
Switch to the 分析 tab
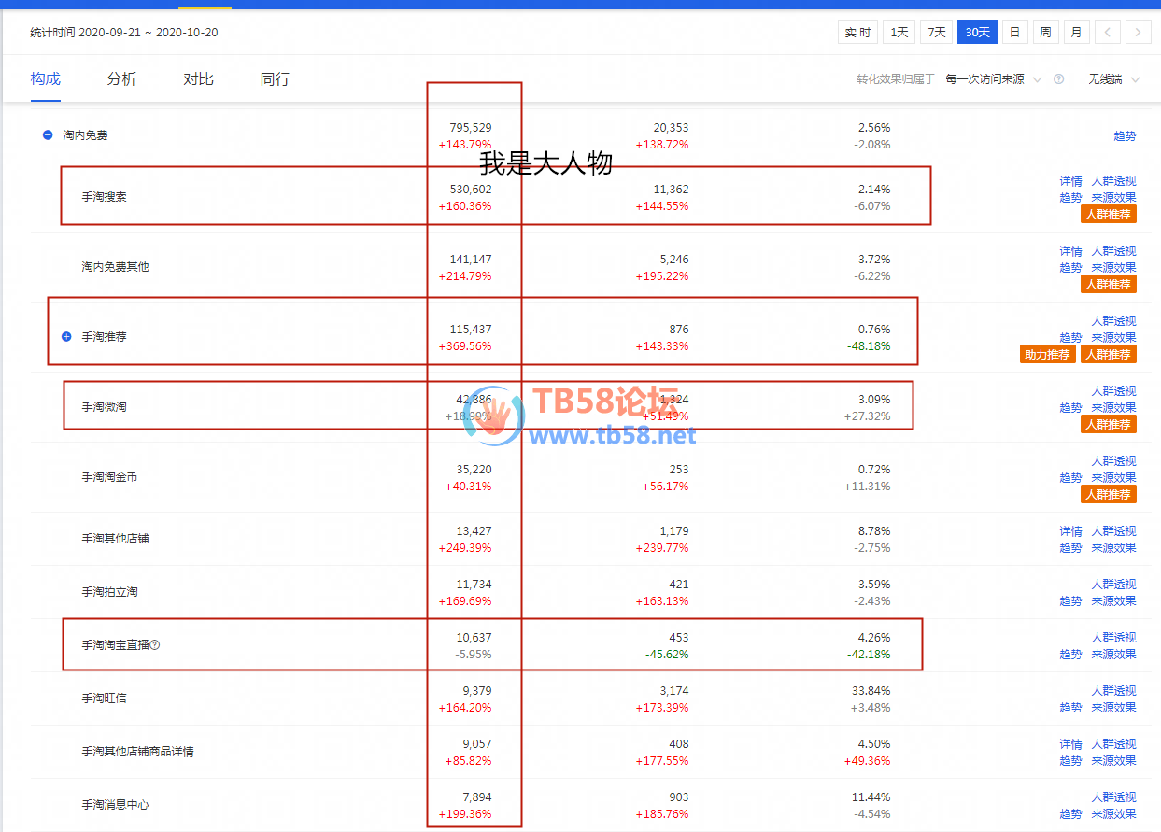pyautogui.click(x=121, y=79)
